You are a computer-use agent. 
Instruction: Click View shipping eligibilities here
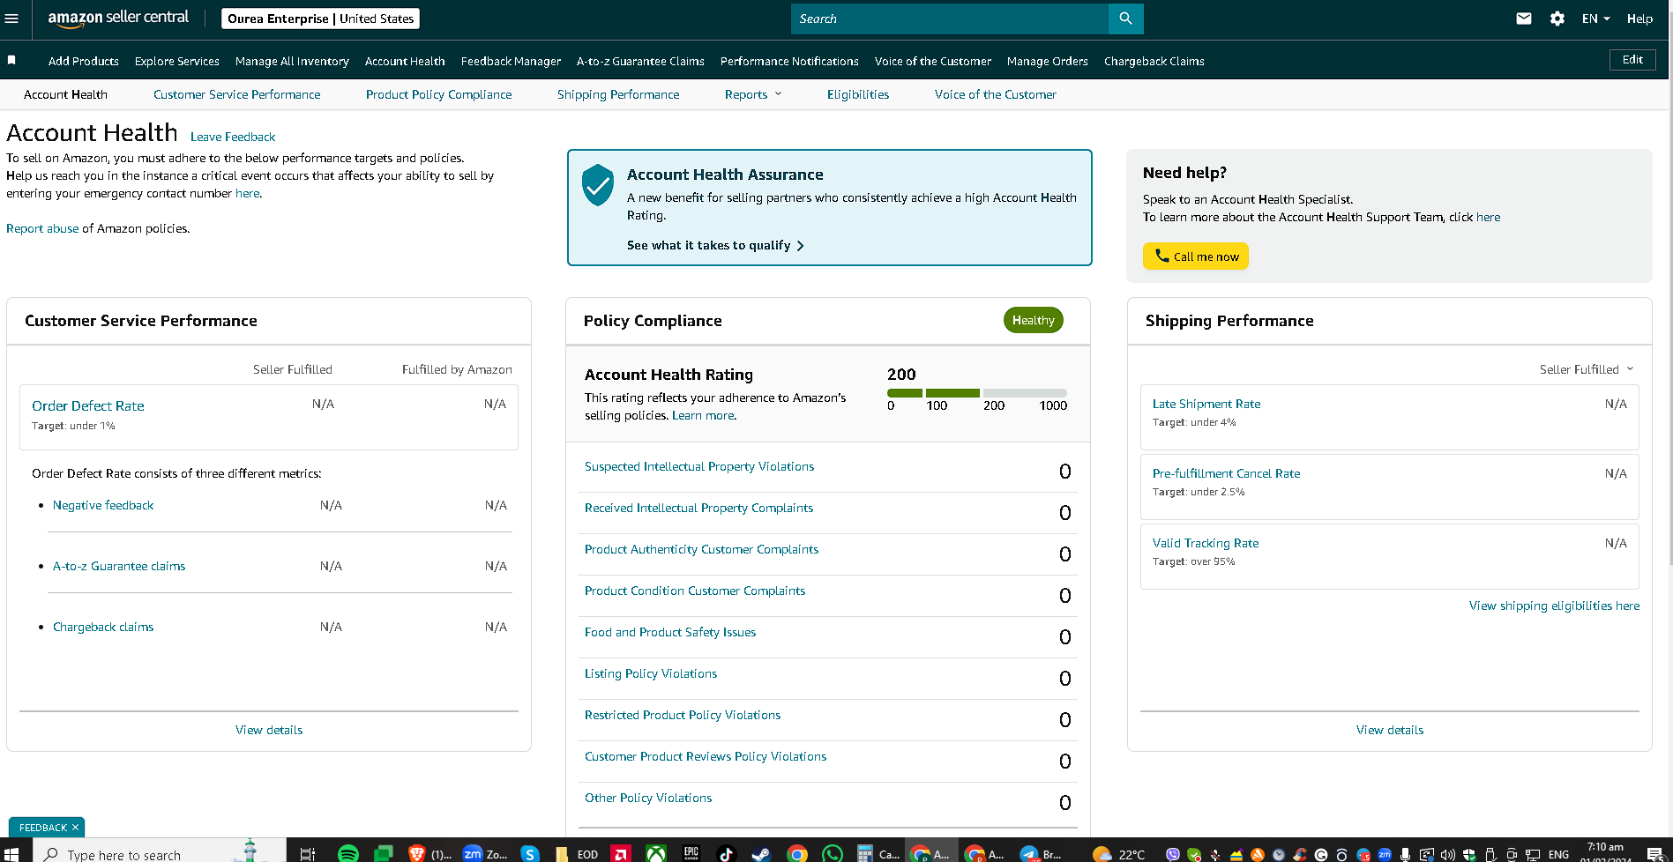(1554, 606)
